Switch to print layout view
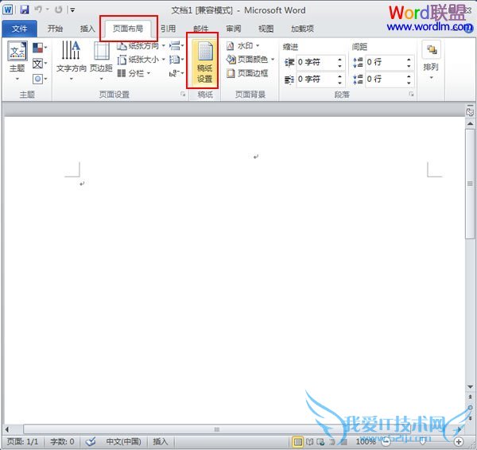477x450 pixels. tap(298, 442)
